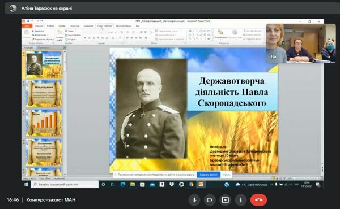Viewport: 340px width, 209px height.
Task: Open the Переходы ribbon tab
Action: coord(74,26)
